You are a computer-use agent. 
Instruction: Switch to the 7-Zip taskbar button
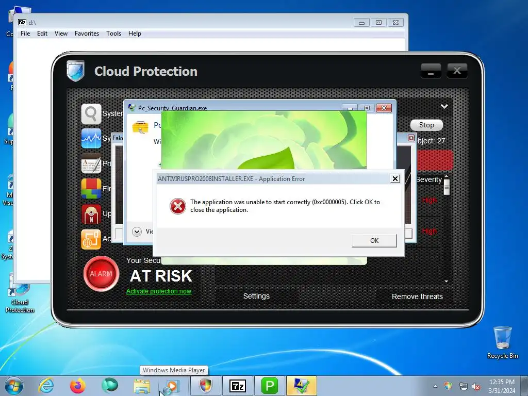[237, 386]
